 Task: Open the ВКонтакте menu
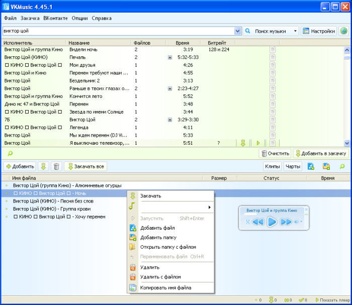click(x=55, y=18)
